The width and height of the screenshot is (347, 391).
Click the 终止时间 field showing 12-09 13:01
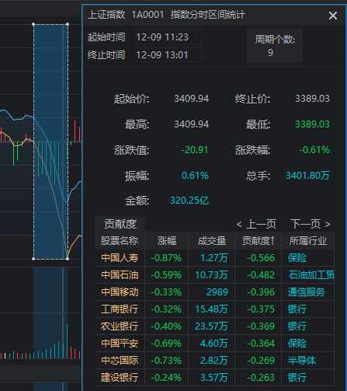pos(168,55)
